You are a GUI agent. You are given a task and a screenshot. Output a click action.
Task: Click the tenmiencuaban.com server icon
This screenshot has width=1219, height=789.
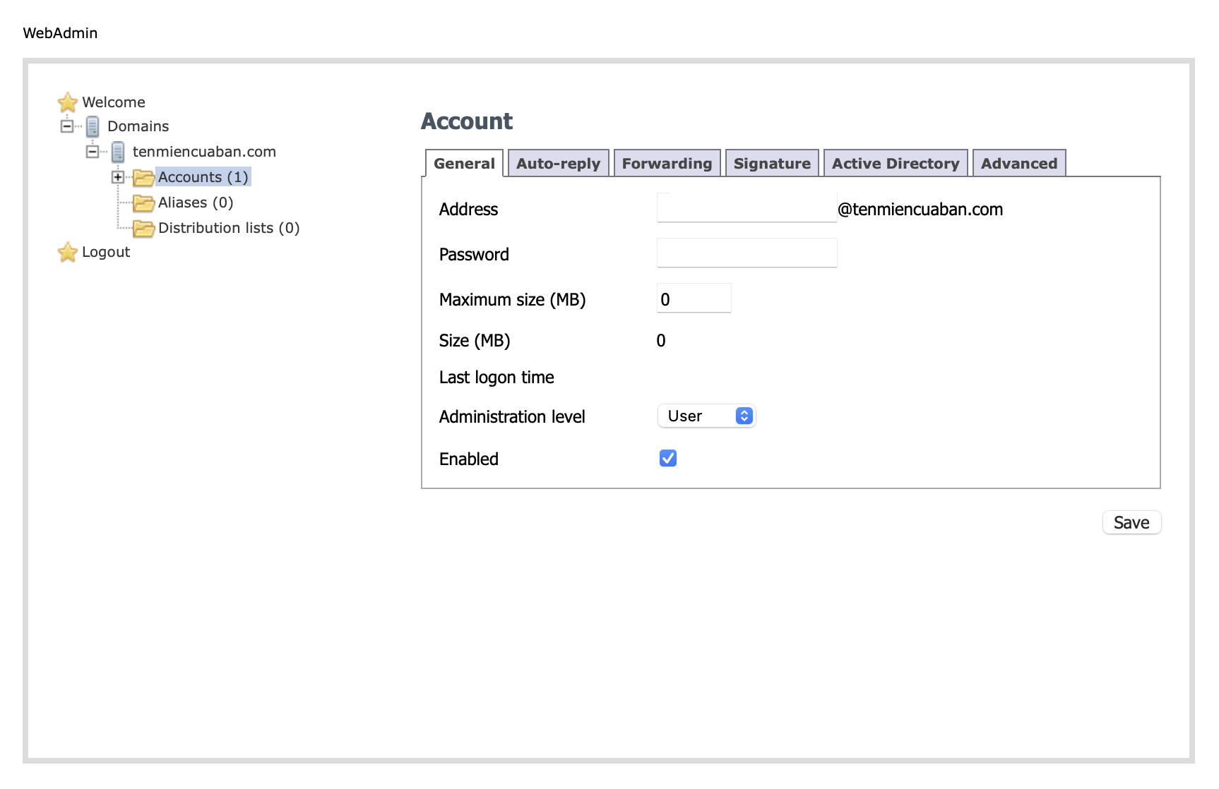[118, 152]
